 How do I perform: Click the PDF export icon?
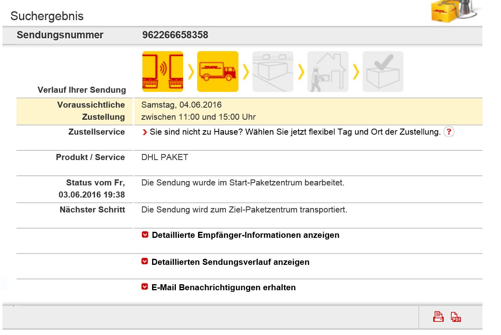pyautogui.click(x=456, y=317)
